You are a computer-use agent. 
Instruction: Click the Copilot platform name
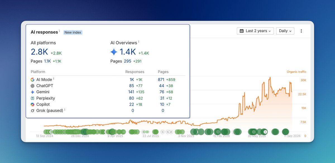coord(43,104)
